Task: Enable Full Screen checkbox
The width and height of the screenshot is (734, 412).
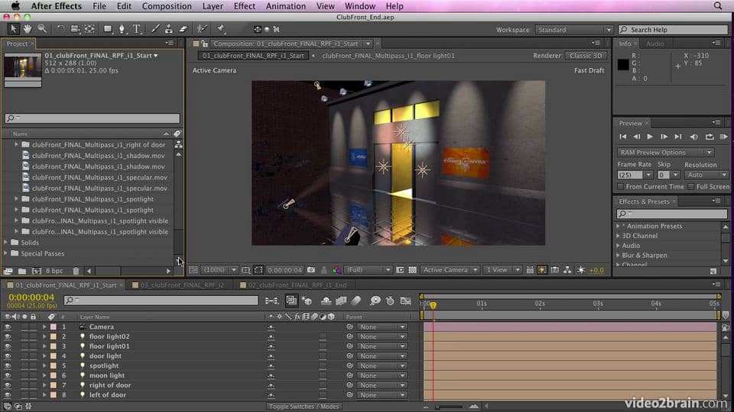Action: pyautogui.click(x=691, y=186)
